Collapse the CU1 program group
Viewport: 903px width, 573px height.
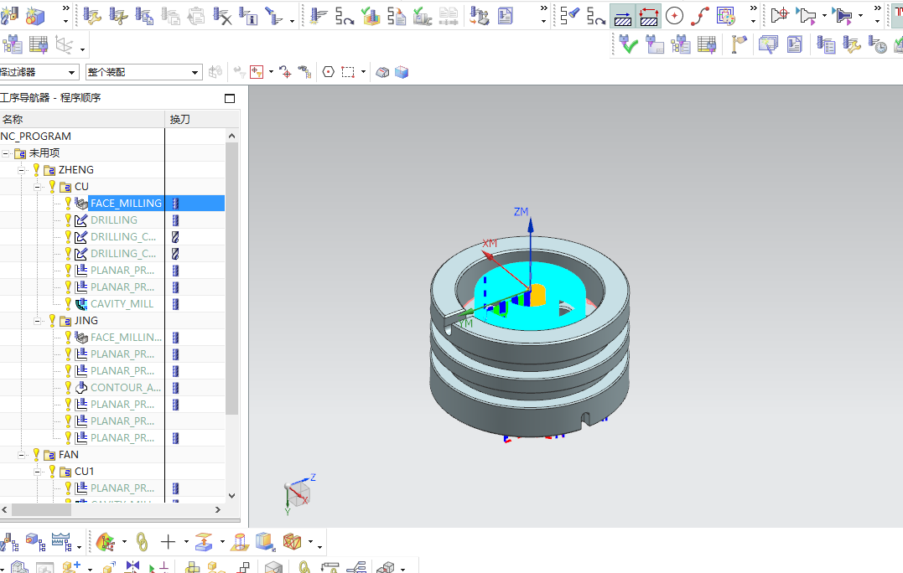38,471
